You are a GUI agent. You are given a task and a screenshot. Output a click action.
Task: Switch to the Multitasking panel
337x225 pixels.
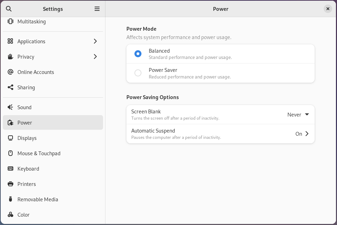pyautogui.click(x=31, y=22)
